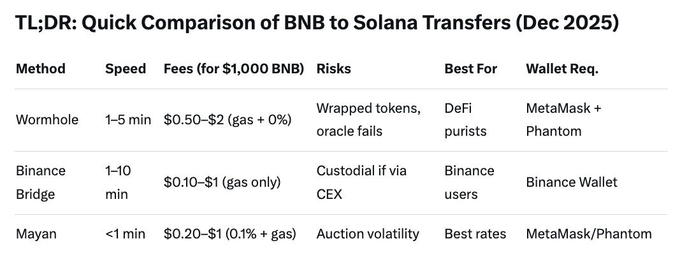This screenshot has height=255, width=673.
Task: Select the Risks column header
Action: (x=333, y=69)
